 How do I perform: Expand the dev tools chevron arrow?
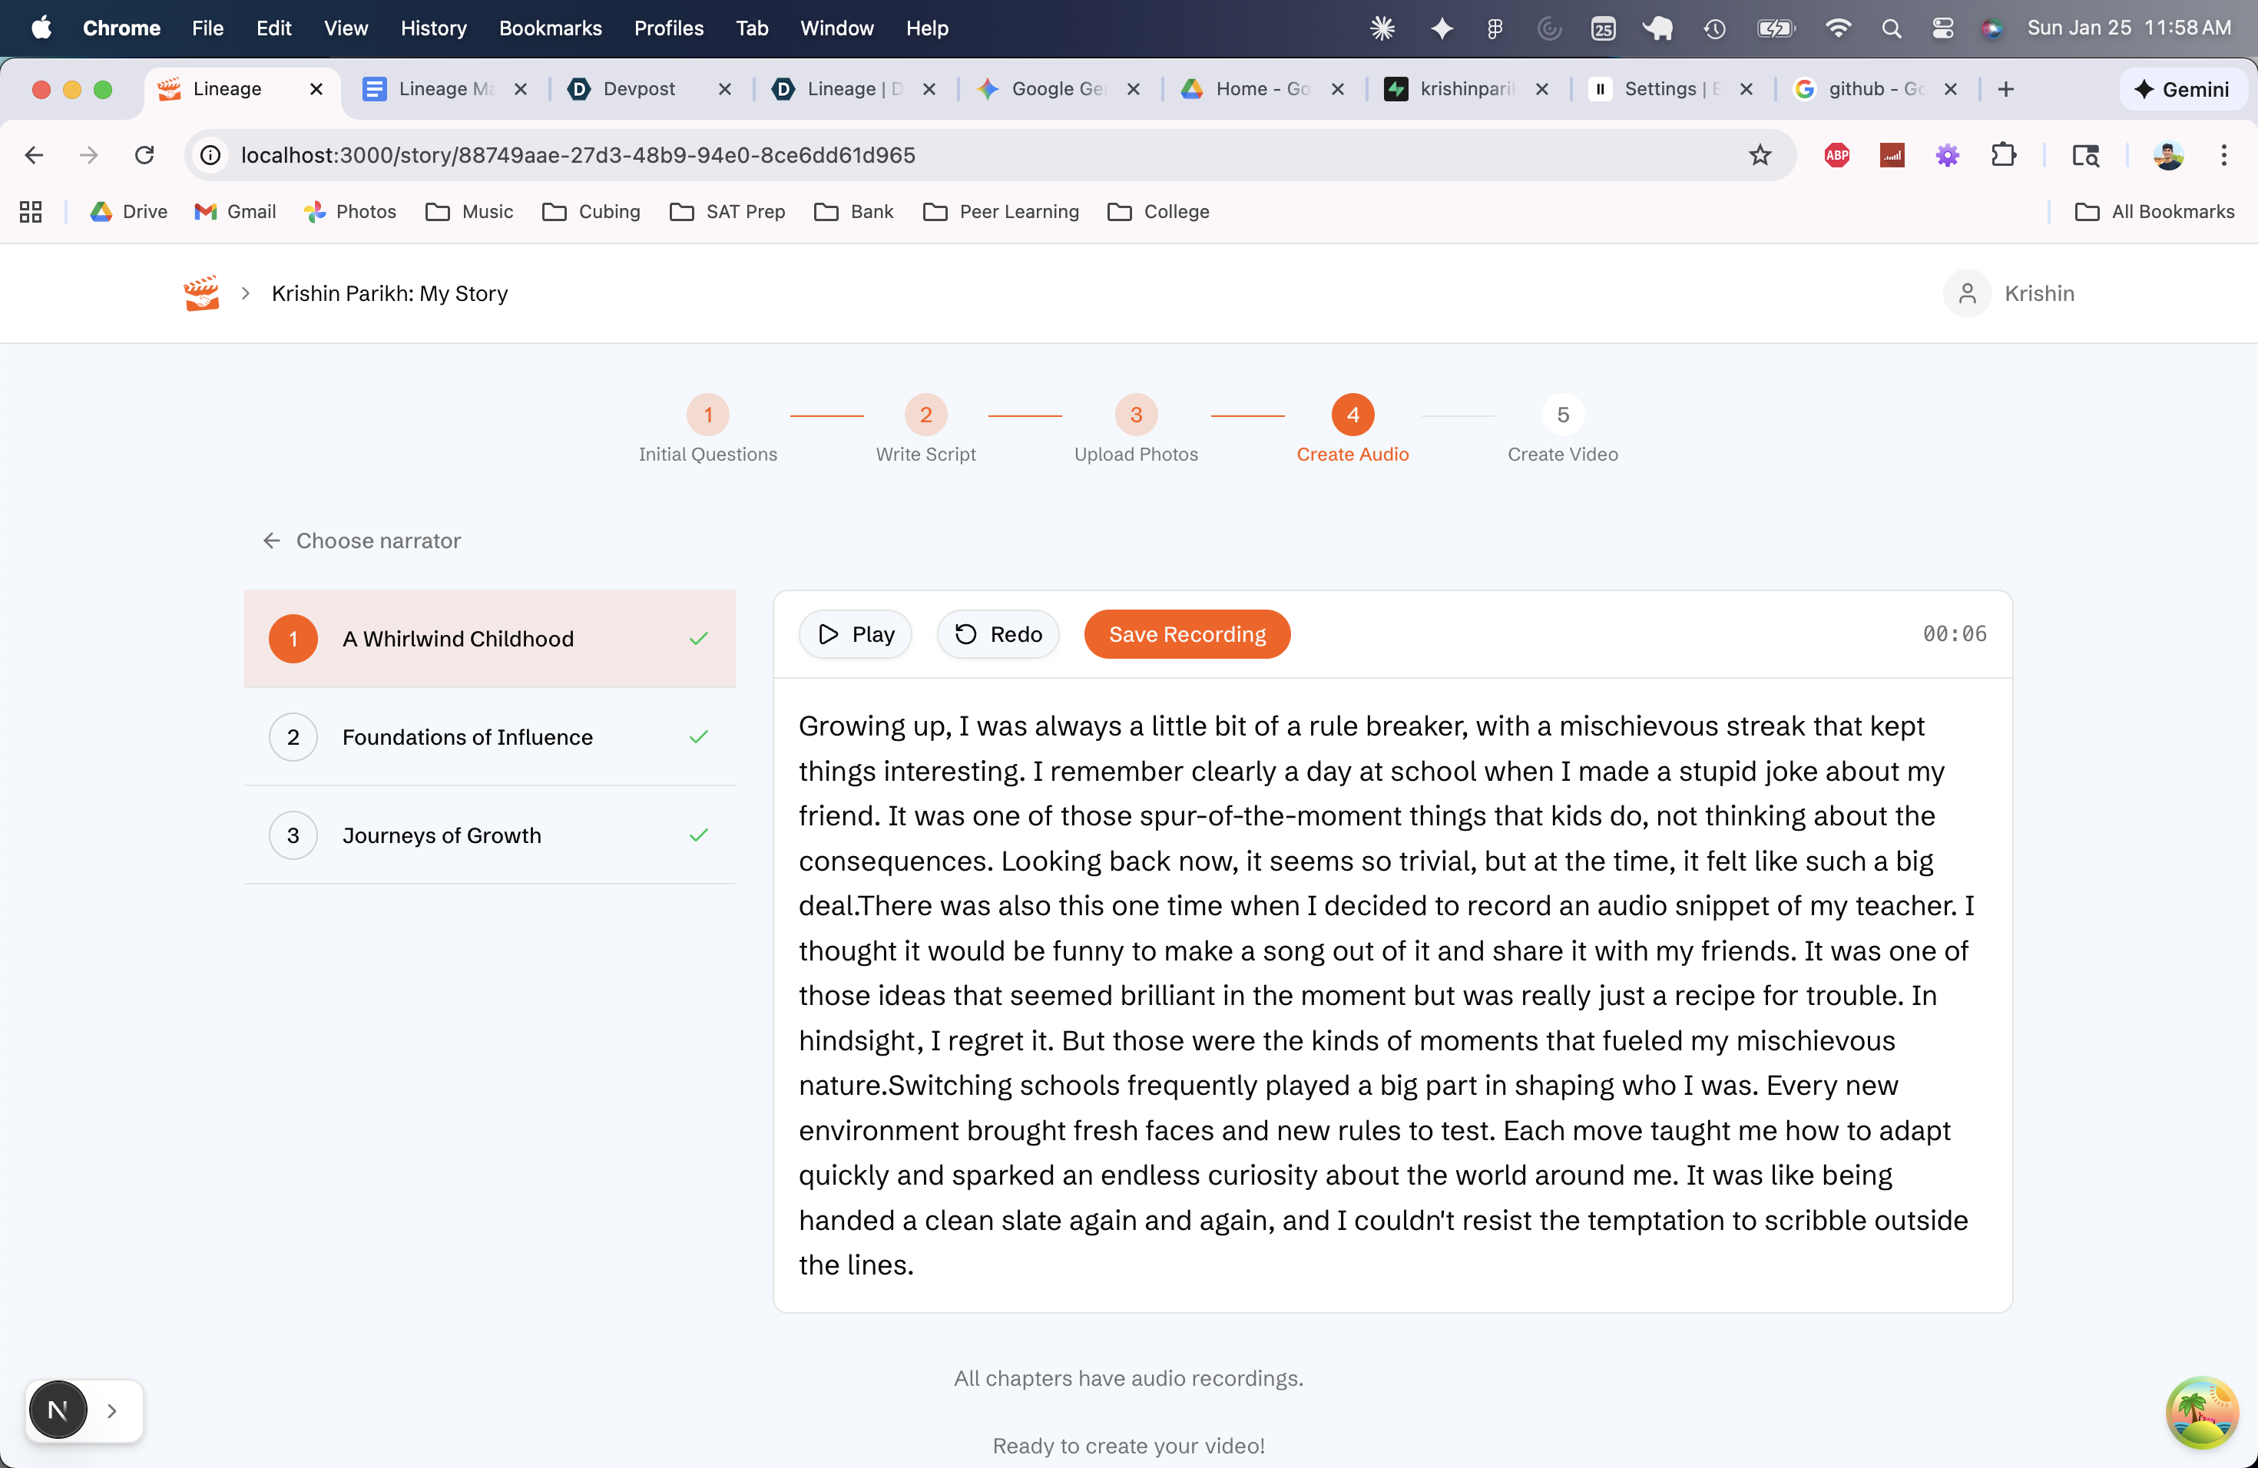point(112,1410)
